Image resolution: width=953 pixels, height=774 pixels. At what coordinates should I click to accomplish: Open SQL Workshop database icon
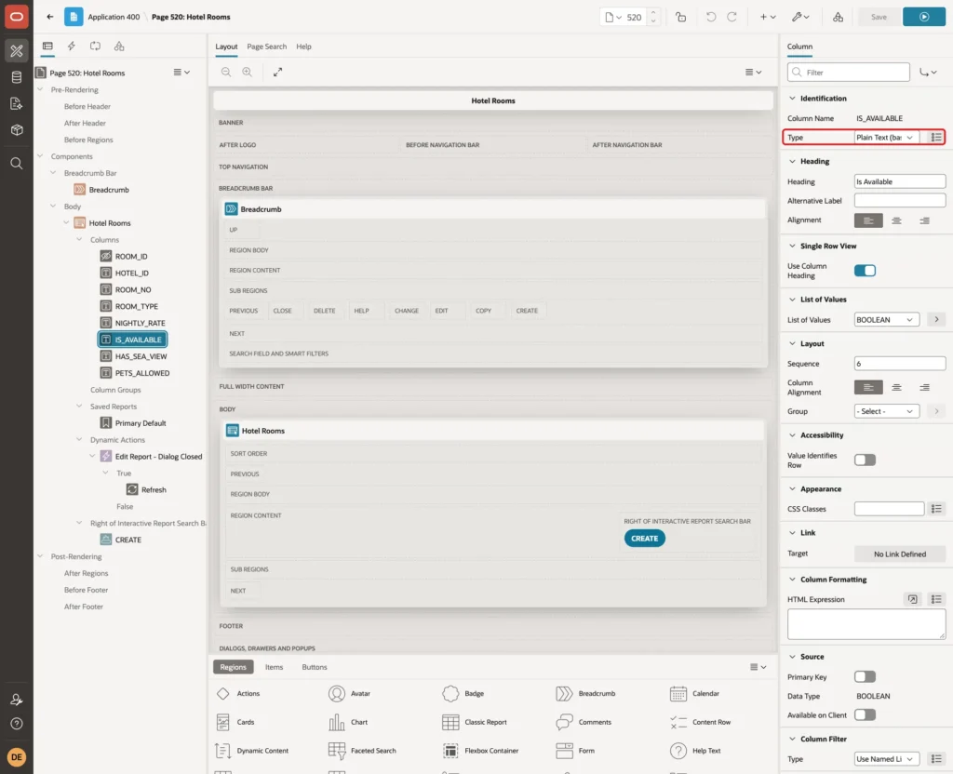[17, 77]
